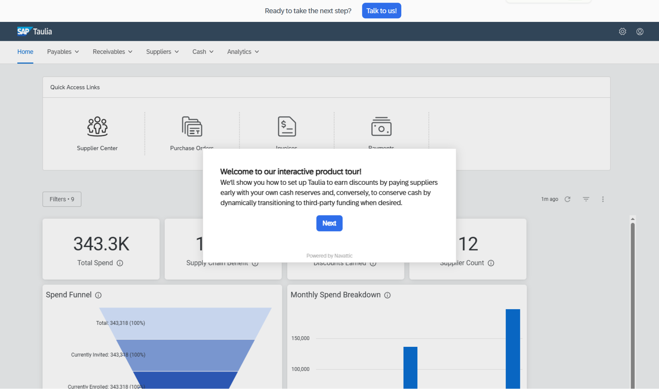Refresh the dashboard data
Screen dimensions: 659x389
(x=568, y=199)
